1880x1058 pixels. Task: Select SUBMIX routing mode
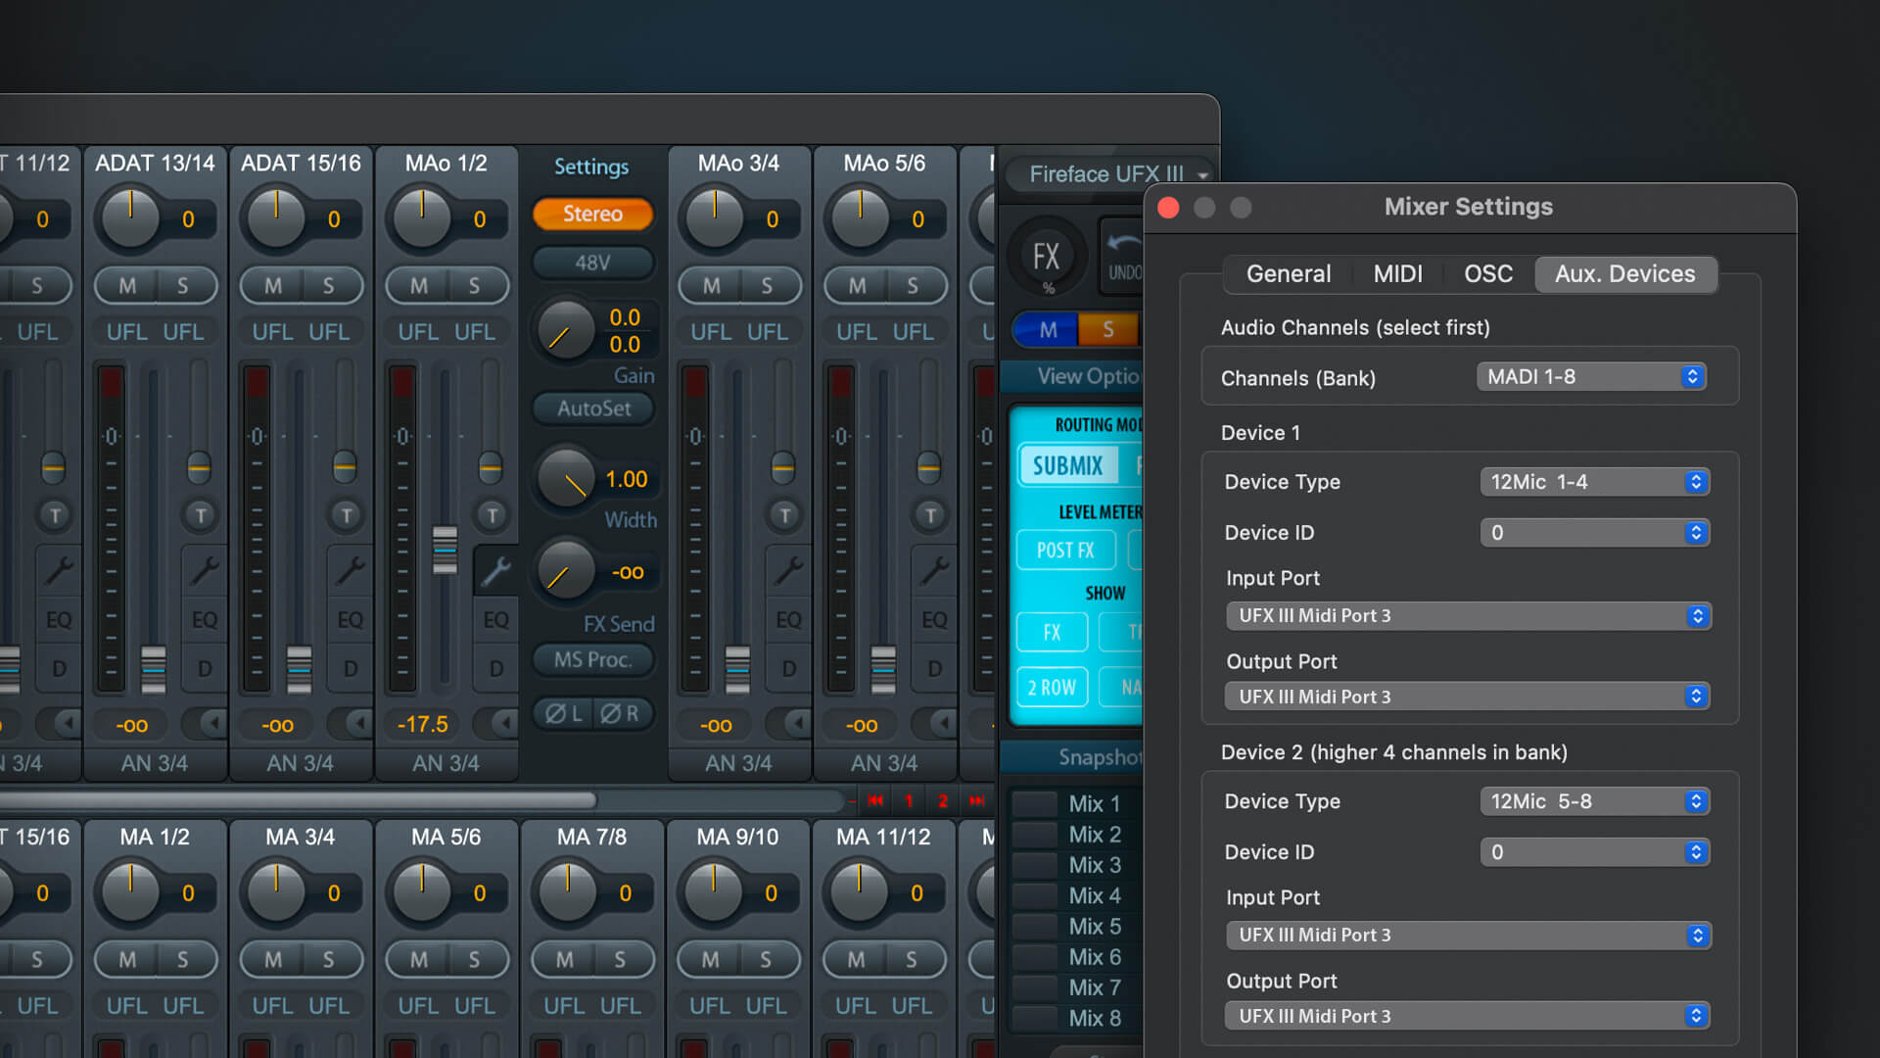pyautogui.click(x=1067, y=466)
